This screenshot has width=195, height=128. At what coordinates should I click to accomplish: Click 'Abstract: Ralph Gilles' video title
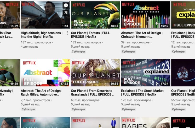[42, 93]
